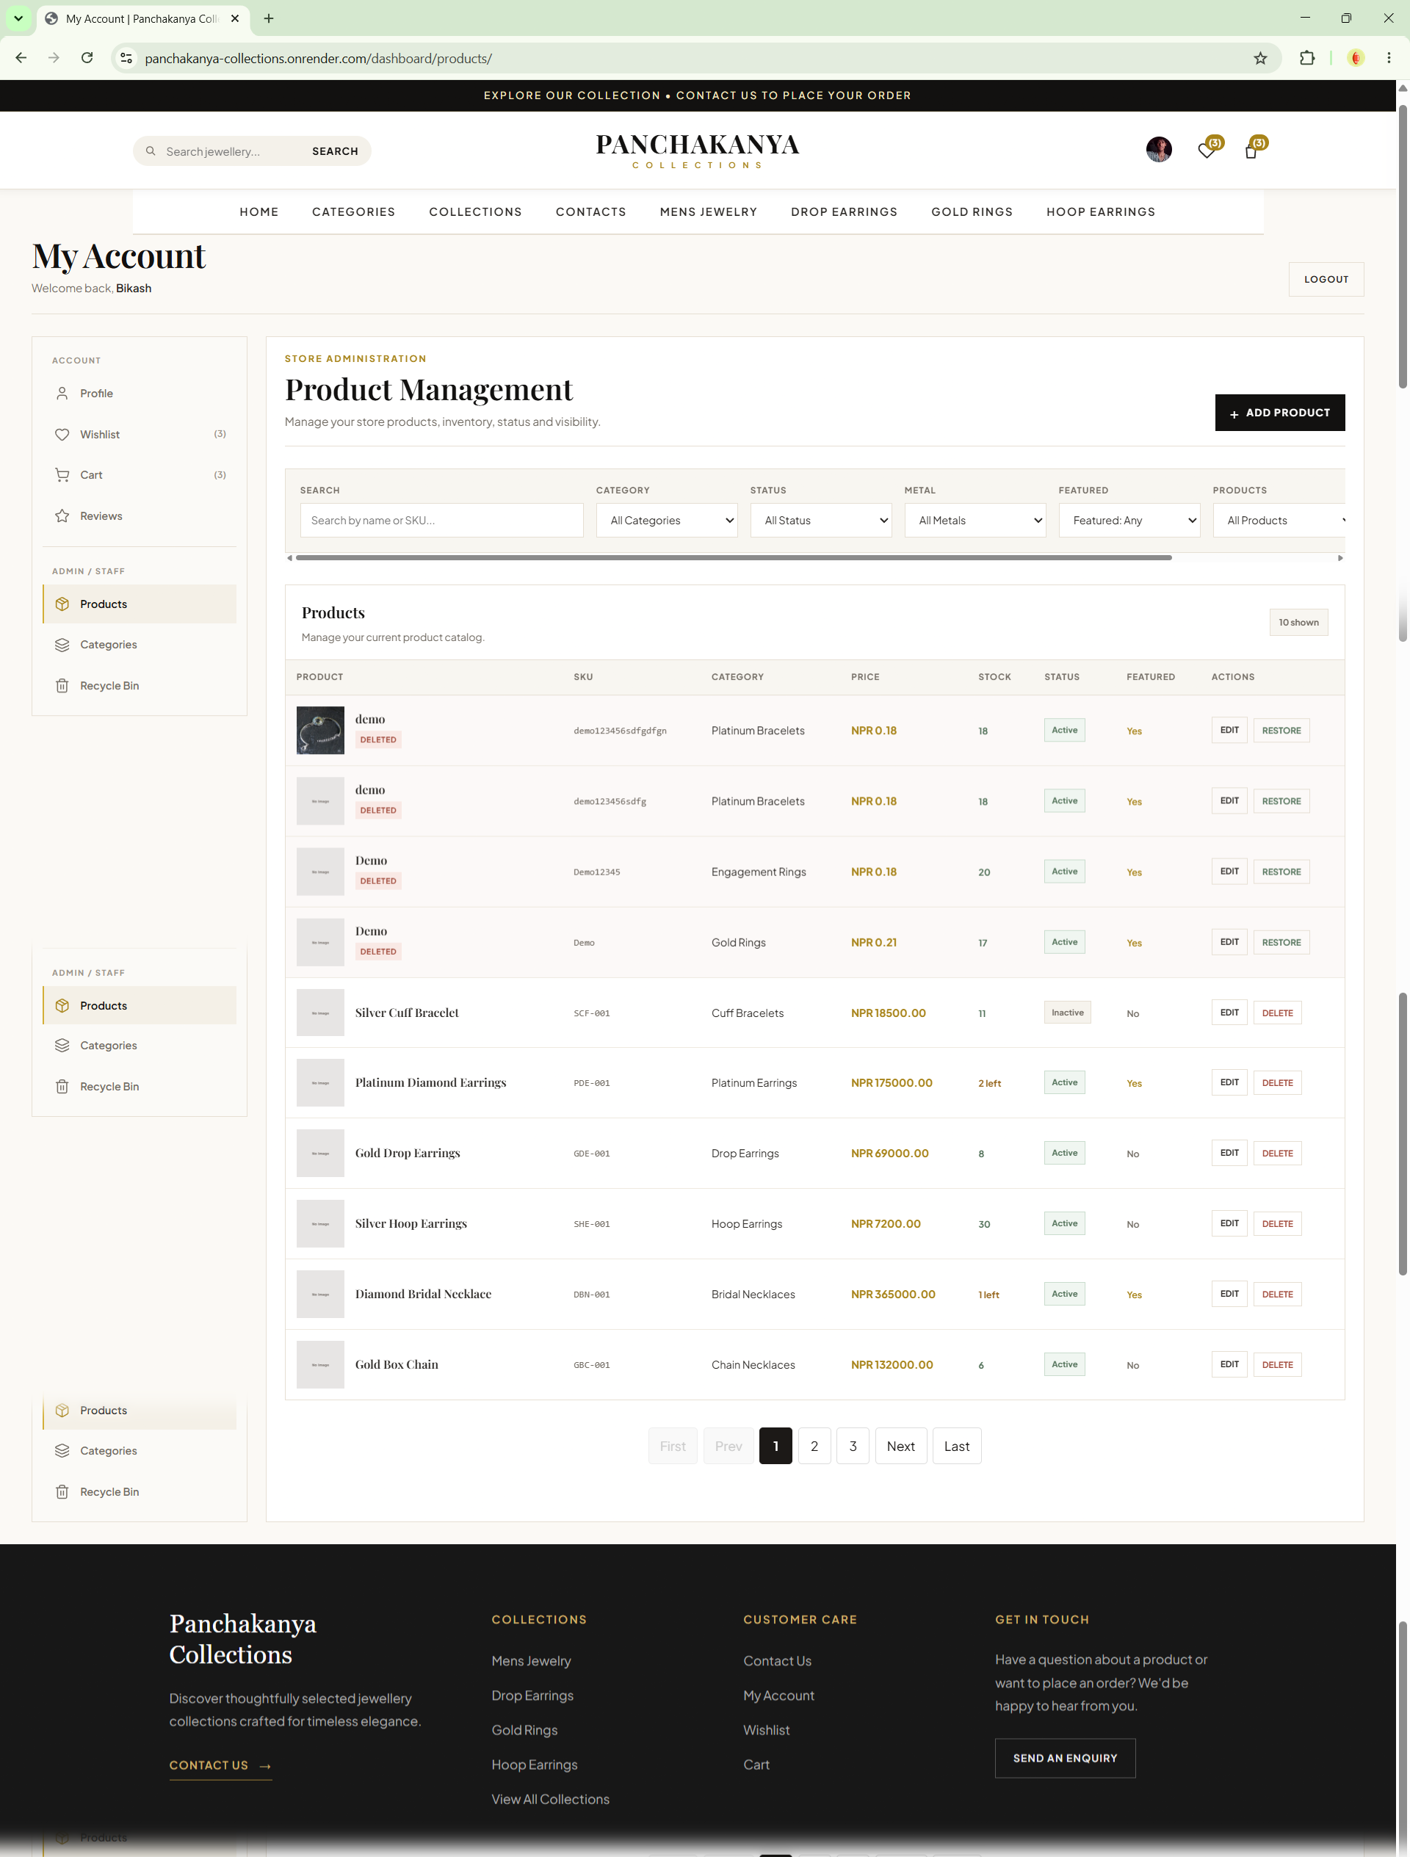1410x1857 pixels.
Task: Click Chrome profile avatar icon
Action: tap(1356, 58)
